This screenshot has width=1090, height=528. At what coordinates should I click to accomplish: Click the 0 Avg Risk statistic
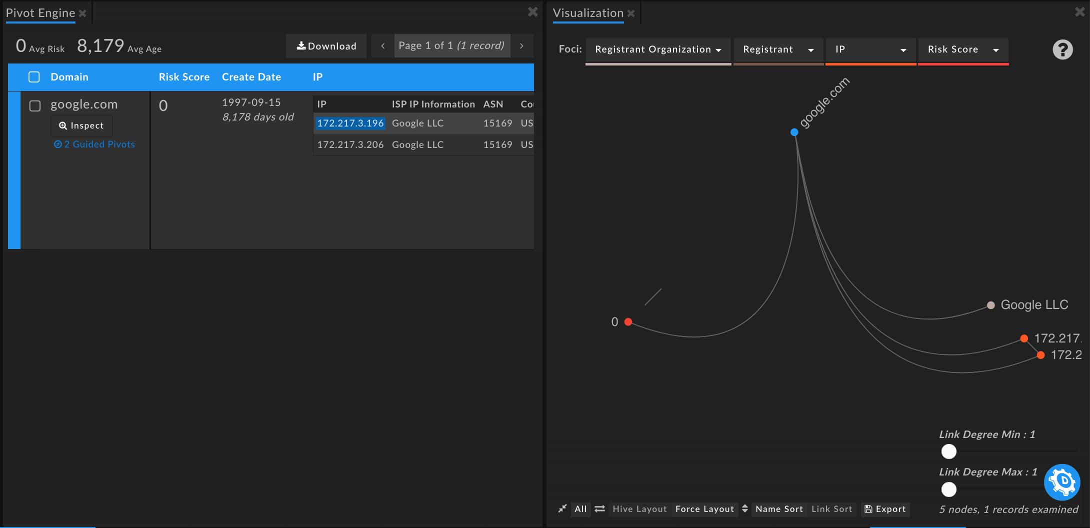[40, 46]
